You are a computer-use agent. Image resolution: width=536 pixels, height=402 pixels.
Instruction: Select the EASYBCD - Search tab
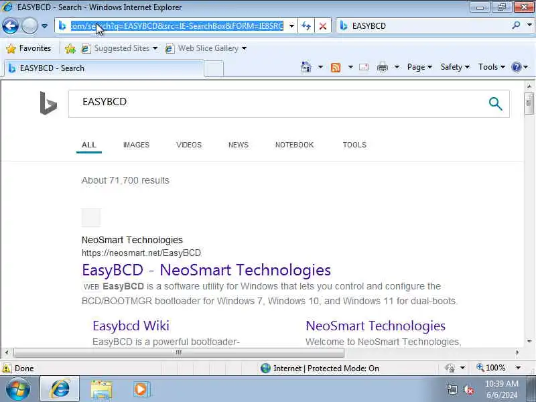[x=104, y=68]
